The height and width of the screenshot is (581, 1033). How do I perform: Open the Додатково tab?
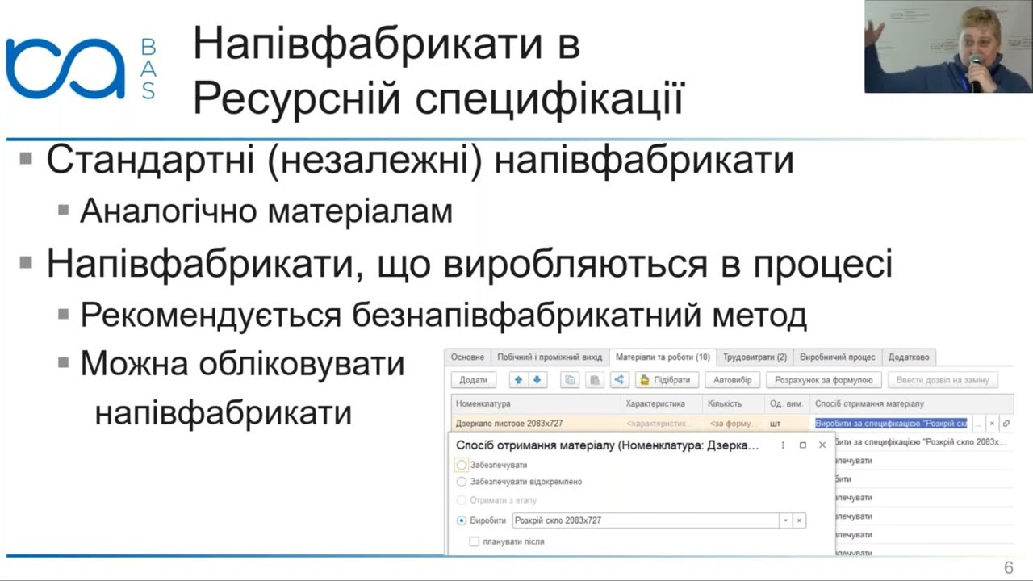click(x=909, y=357)
